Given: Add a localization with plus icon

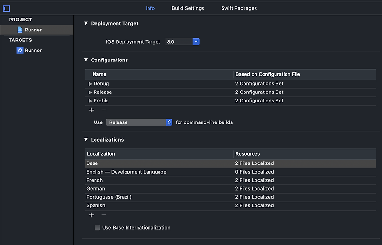Looking at the screenshot, I should [x=91, y=215].
